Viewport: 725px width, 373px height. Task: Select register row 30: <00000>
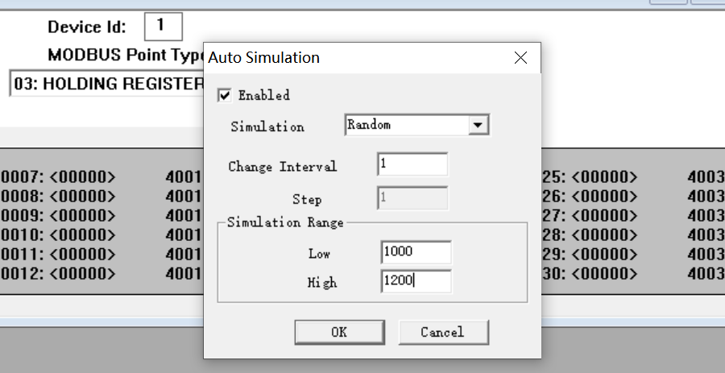(x=590, y=274)
